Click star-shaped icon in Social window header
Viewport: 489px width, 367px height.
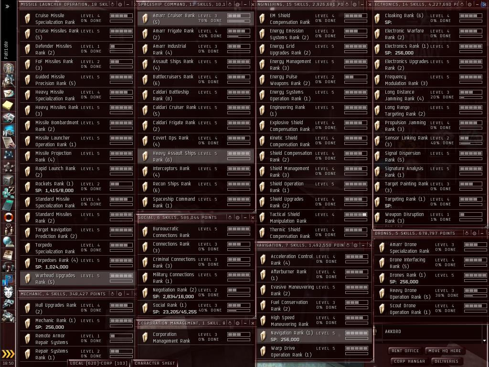point(230,217)
